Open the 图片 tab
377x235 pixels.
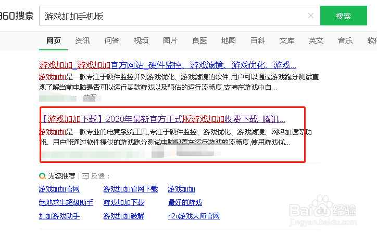[170, 40]
